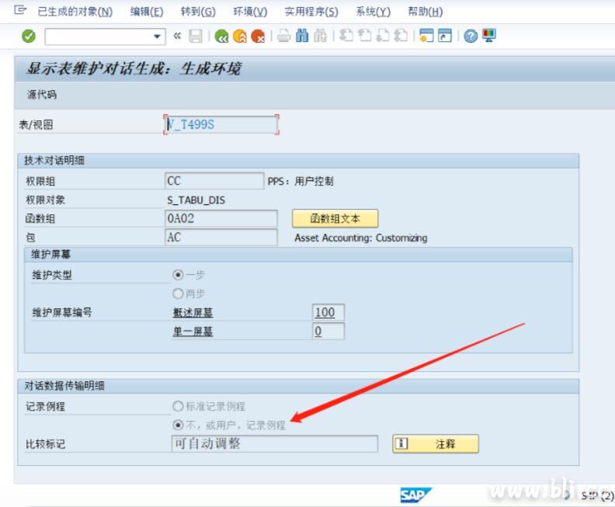This screenshot has height=507, width=615.
Task: Click the green Back icon
Action: point(221,36)
